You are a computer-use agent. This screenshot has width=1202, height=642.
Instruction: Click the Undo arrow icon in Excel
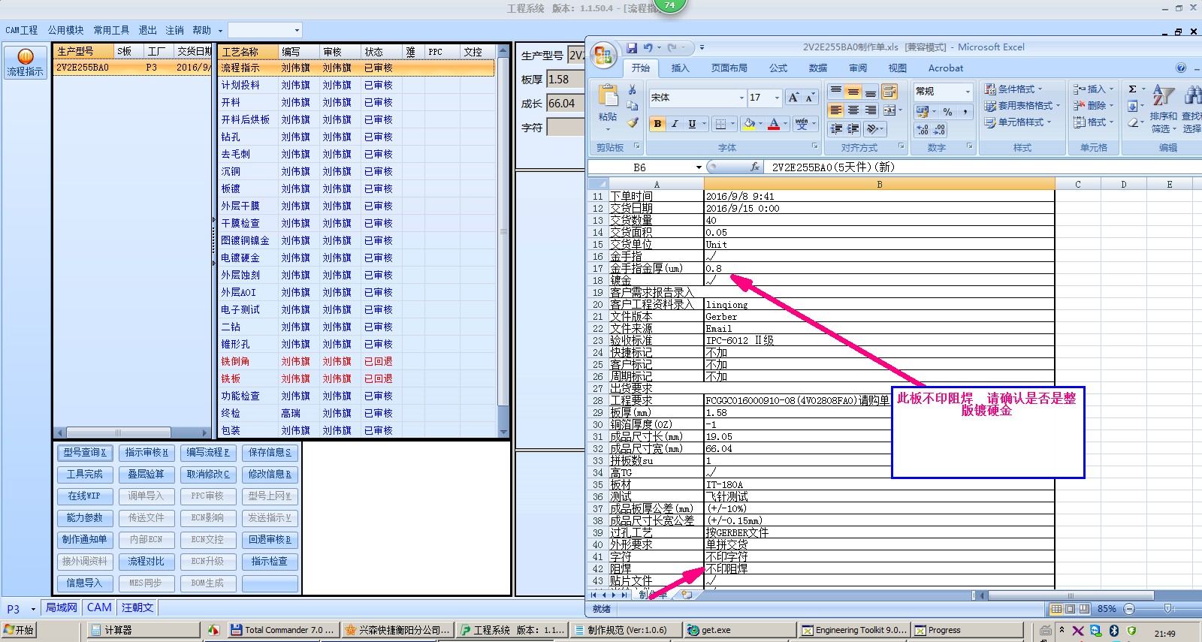[x=648, y=47]
